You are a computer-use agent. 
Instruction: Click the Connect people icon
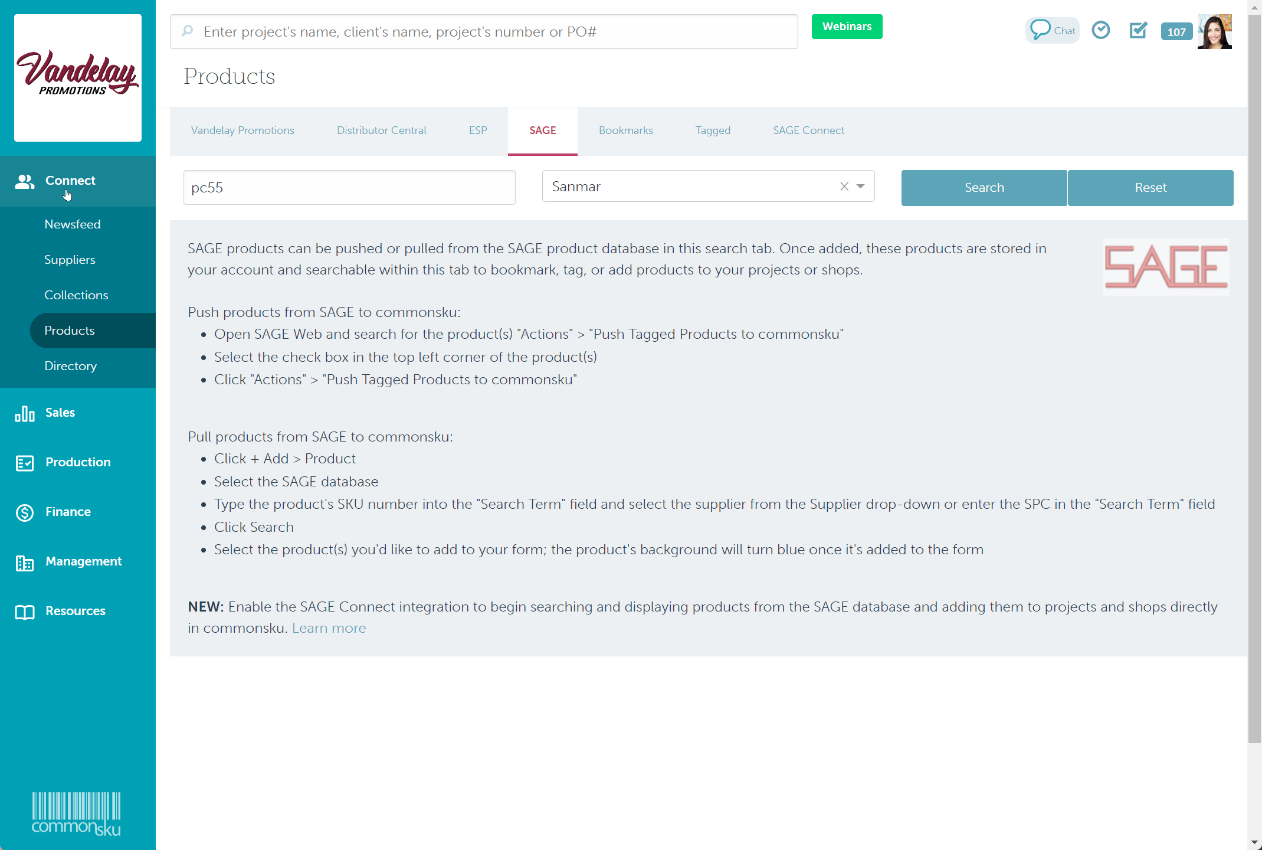coord(25,181)
